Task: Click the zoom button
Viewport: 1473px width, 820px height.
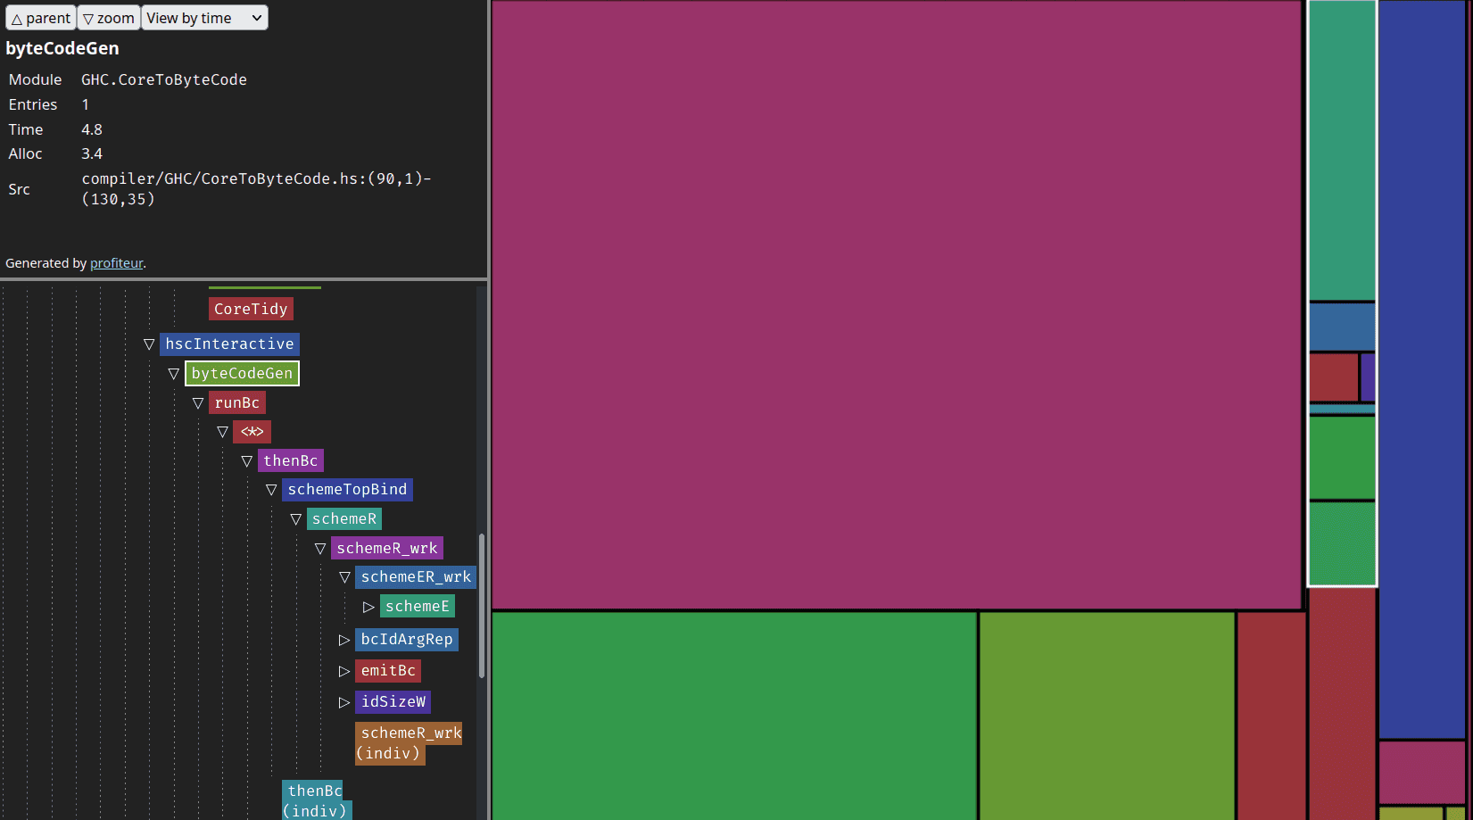Action: 109,18
